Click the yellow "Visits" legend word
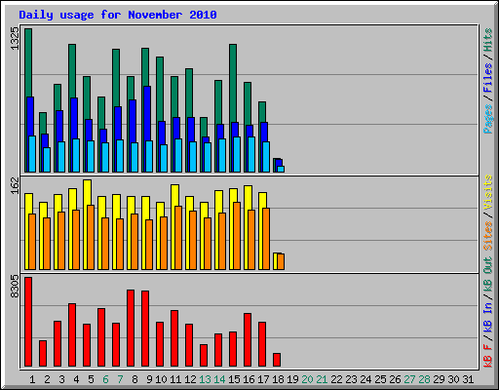This screenshot has width=499, height=390. [488, 192]
